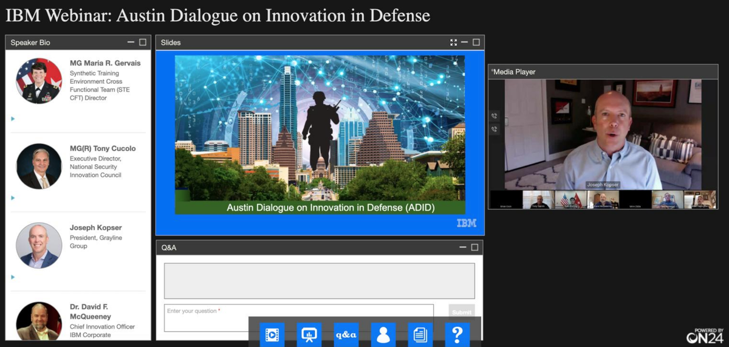Image resolution: width=729 pixels, height=347 pixels.
Task: Click the IBM logo on the slide
Action: [467, 224]
